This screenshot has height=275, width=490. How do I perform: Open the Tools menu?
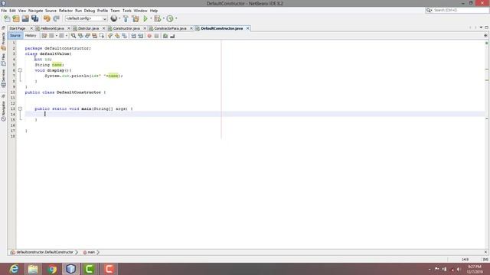(127, 11)
